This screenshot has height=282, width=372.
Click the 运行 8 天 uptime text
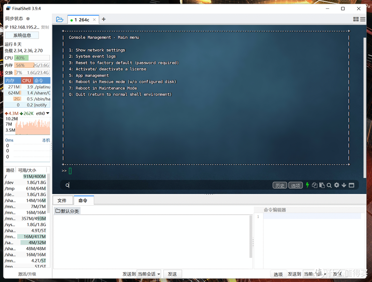point(13,44)
